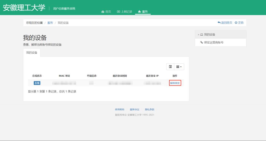This screenshot has width=266, height=141.
Task: Click the 最近登录 IP column header
Action: [x=152, y=76]
